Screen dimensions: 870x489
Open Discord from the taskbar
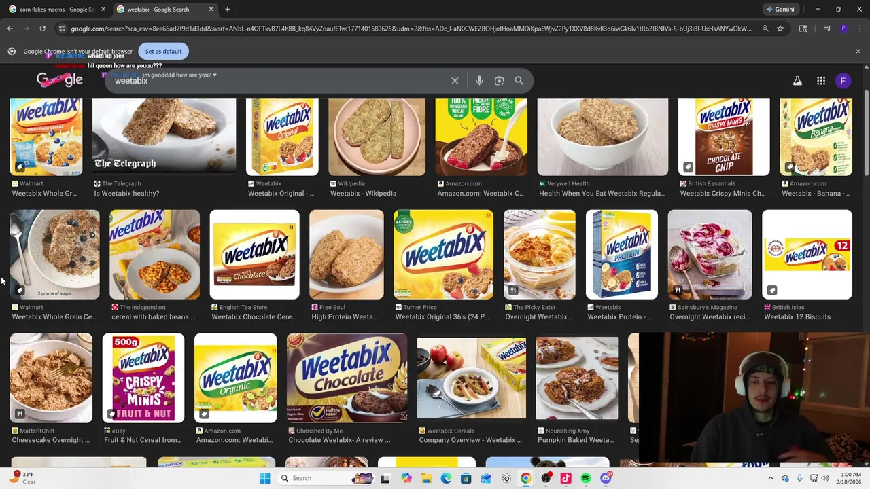click(x=606, y=478)
